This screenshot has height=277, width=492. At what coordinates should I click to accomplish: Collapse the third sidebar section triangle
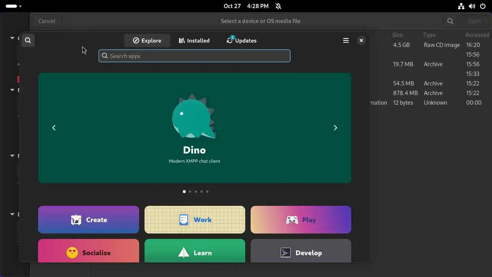[12, 156]
